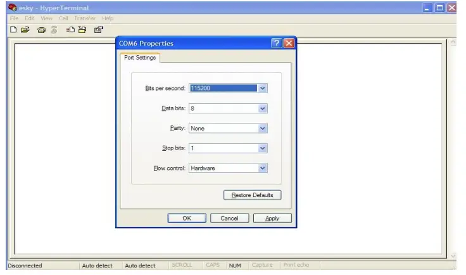Expand the Parity dropdown arrow
Image resolution: width=466 pixels, height=275 pixels.
point(262,128)
